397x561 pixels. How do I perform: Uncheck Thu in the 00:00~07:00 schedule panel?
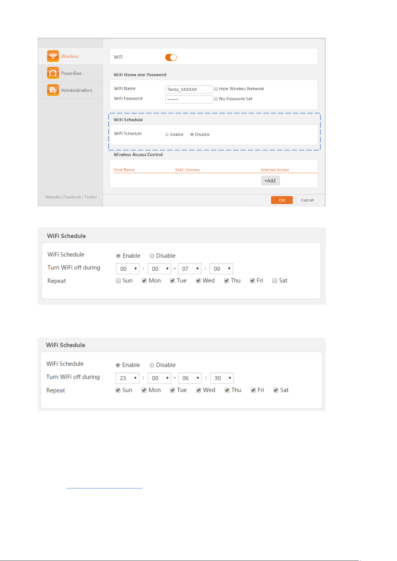click(x=226, y=281)
